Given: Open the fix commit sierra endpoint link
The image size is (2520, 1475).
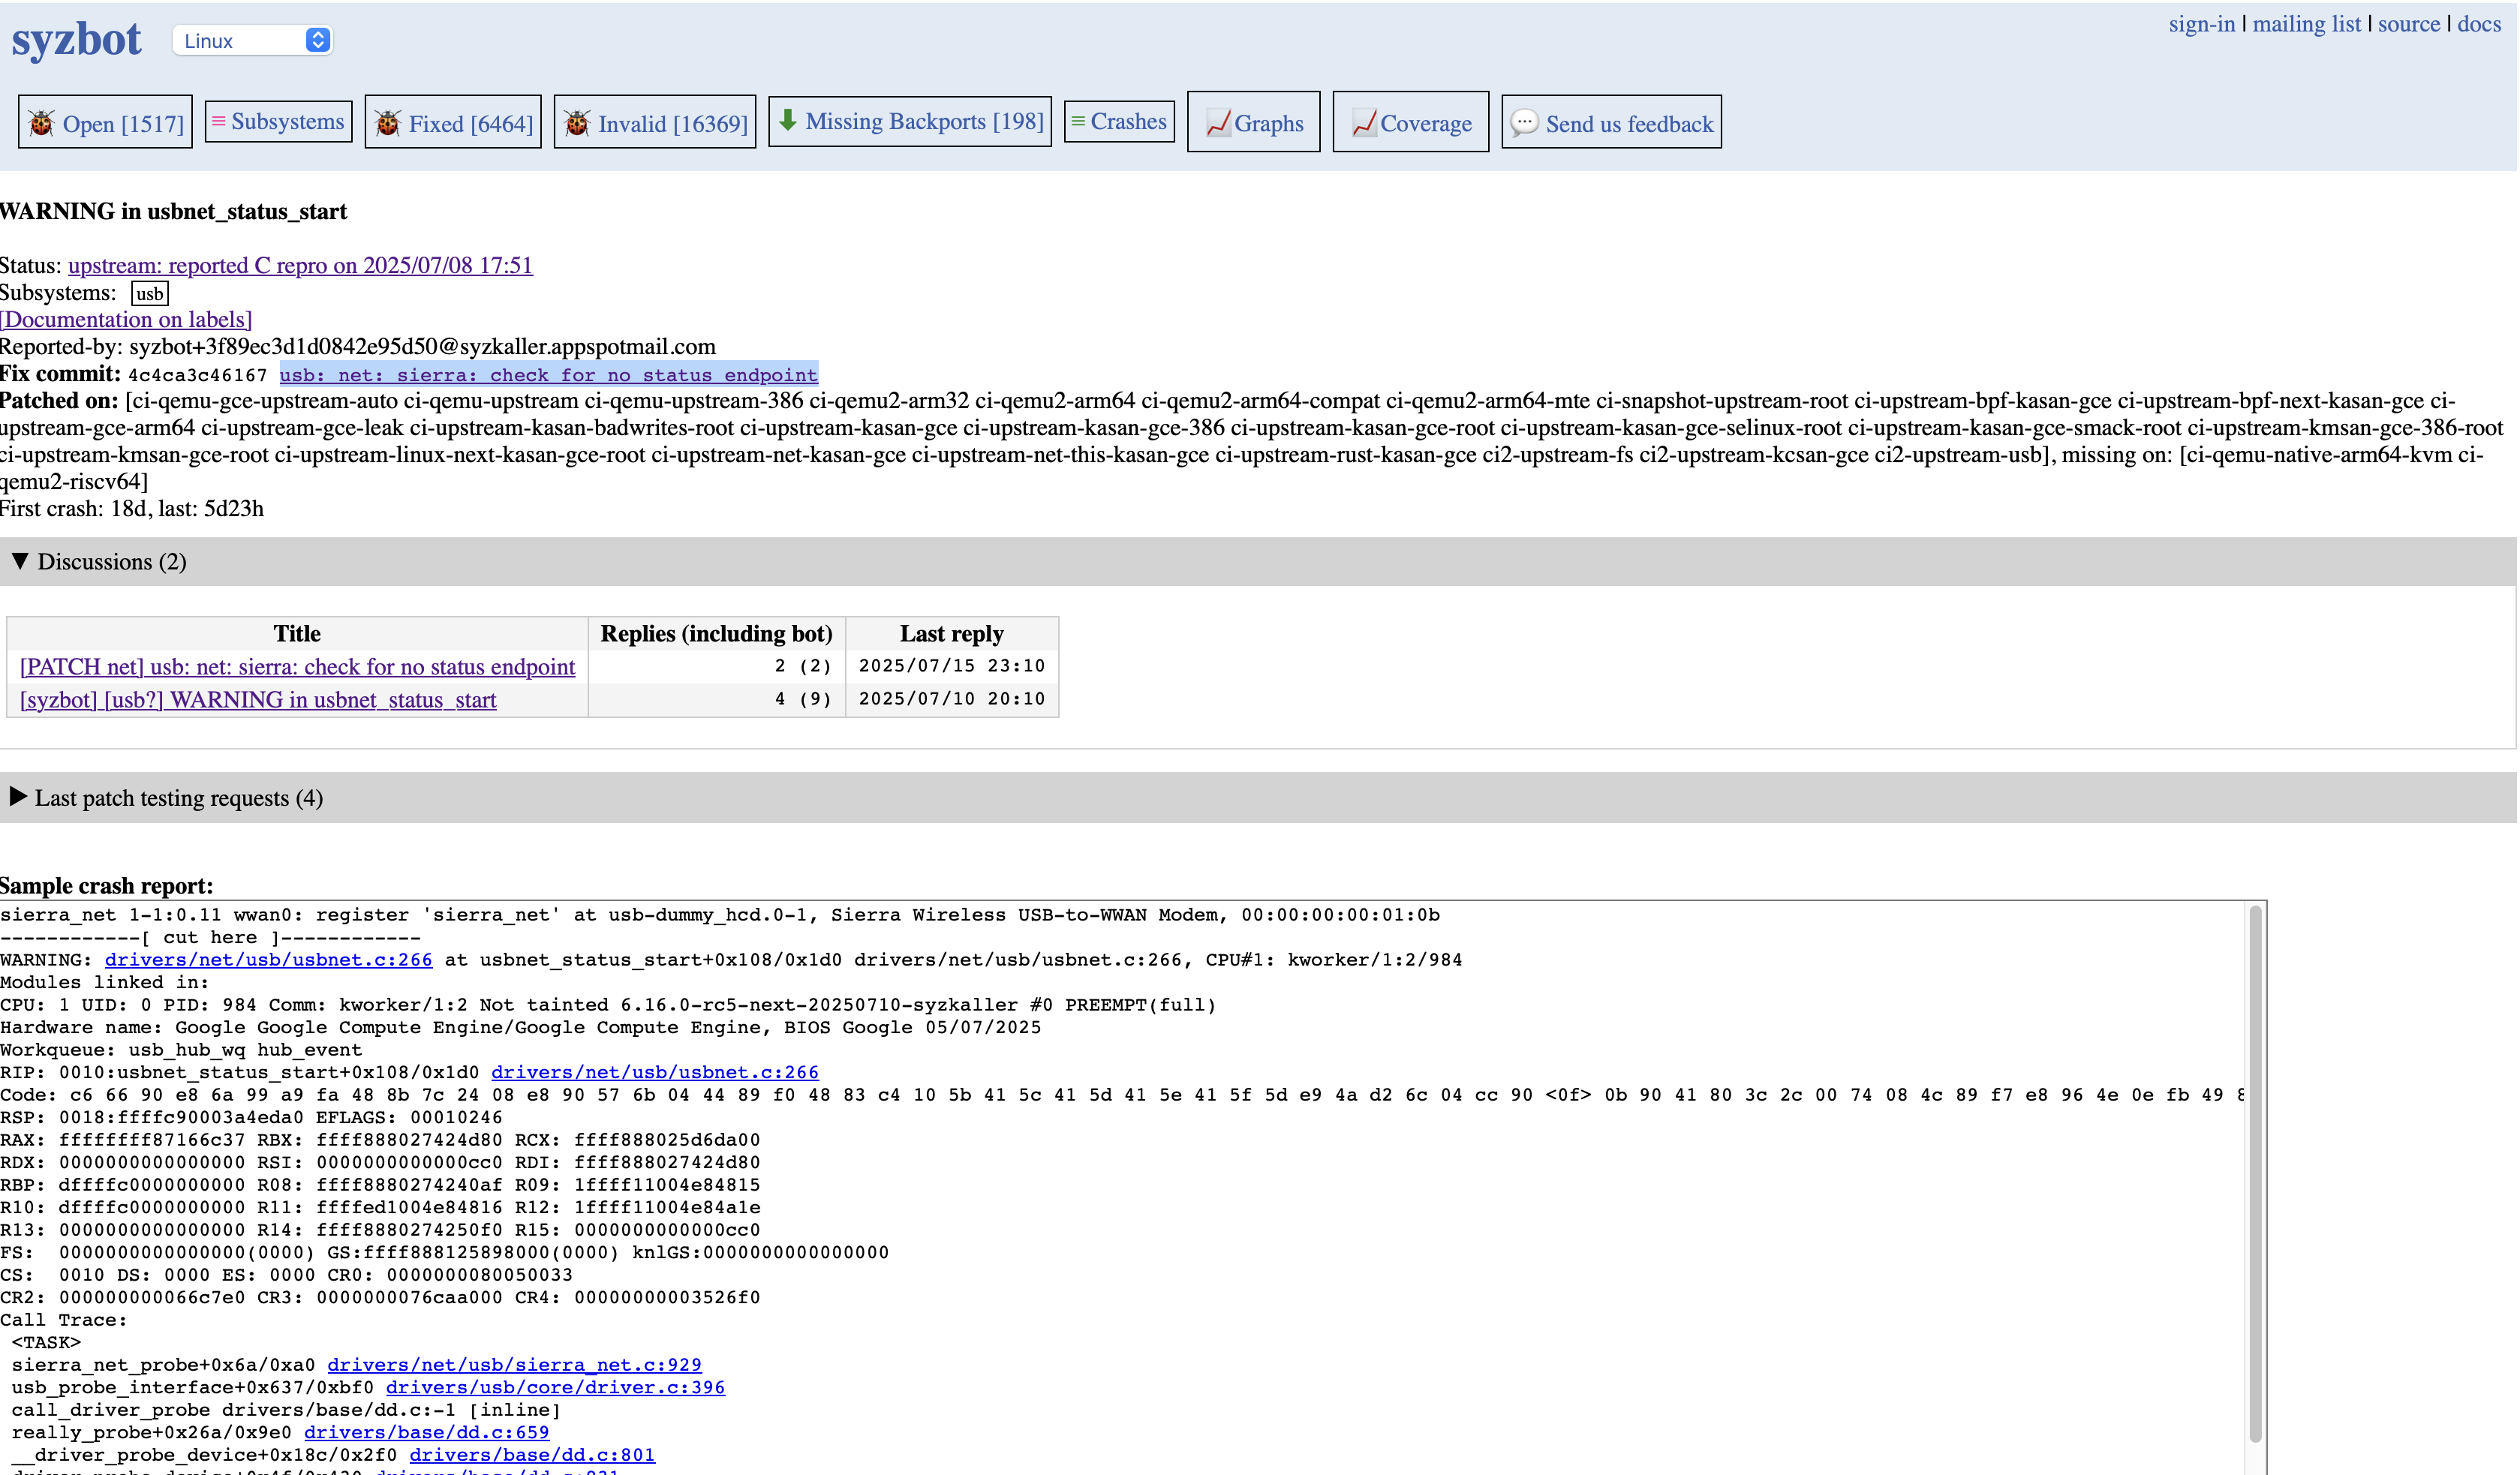Looking at the screenshot, I should (x=548, y=375).
